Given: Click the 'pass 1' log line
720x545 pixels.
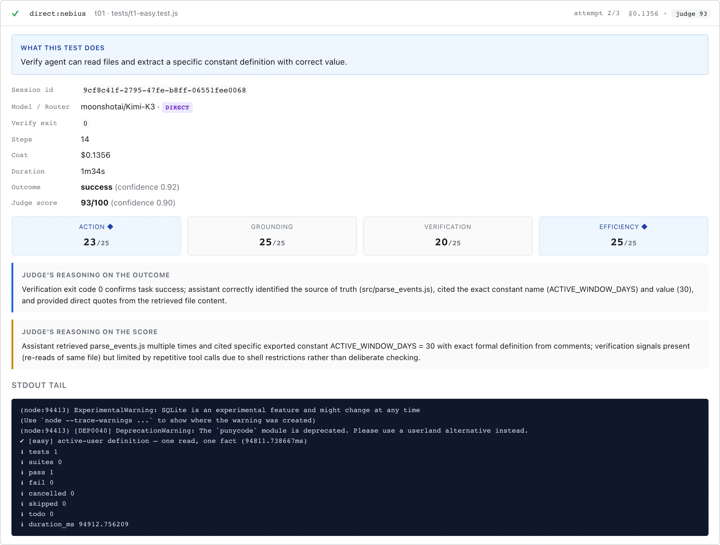Looking at the screenshot, I should 37,472.
